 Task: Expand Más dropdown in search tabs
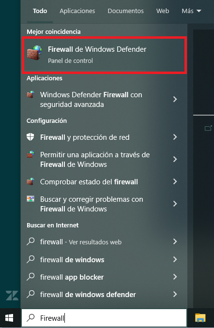tap(191, 11)
